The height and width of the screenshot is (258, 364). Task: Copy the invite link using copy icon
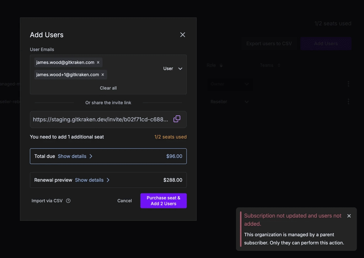click(177, 119)
